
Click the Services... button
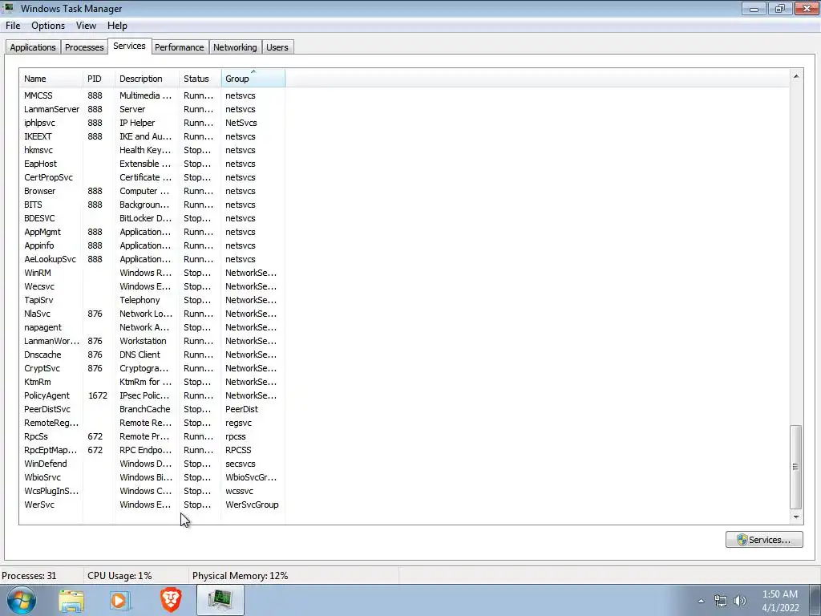[x=764, y=540]
